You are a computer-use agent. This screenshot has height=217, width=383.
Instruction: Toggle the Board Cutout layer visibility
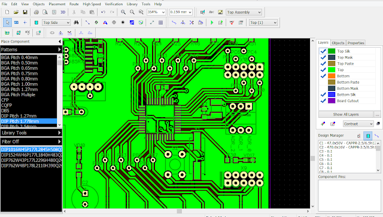coord(323,100)
